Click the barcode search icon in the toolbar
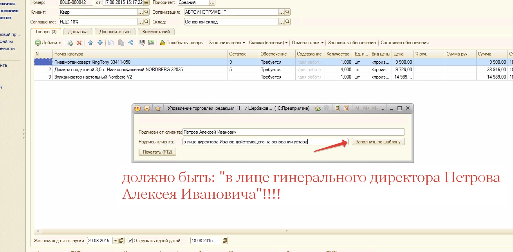 [x=142, y=43]
